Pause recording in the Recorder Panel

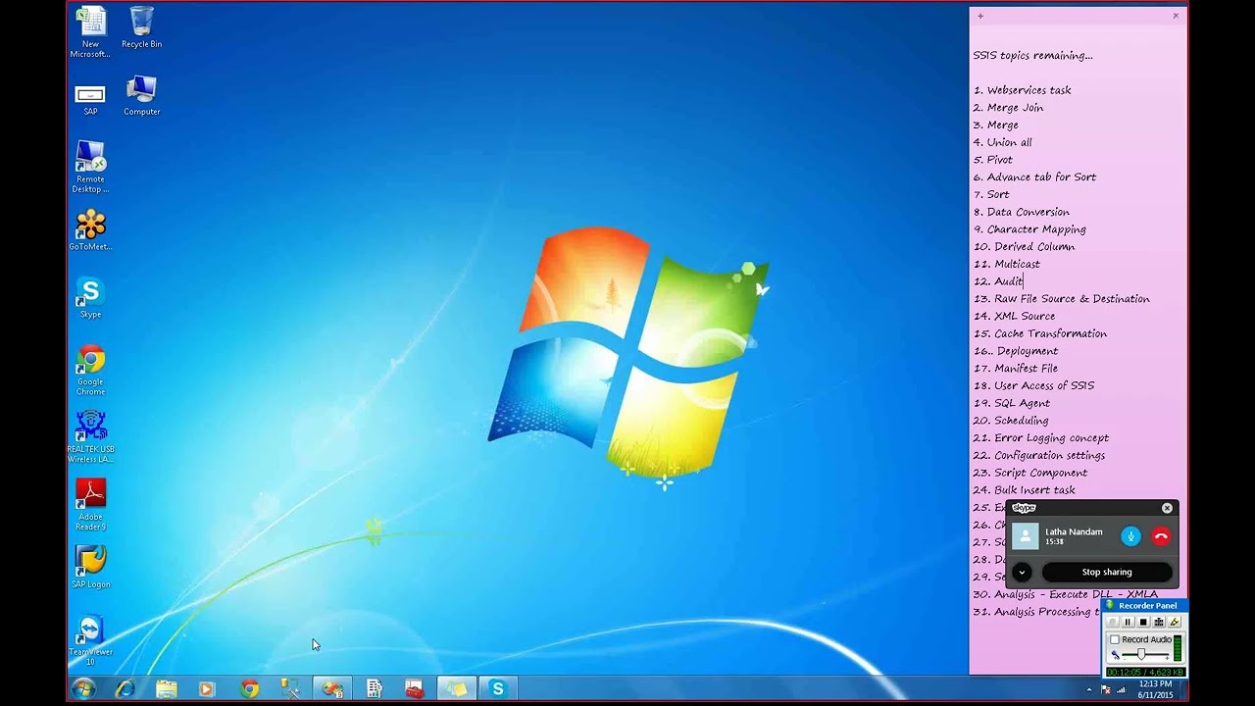point(1128,622)
